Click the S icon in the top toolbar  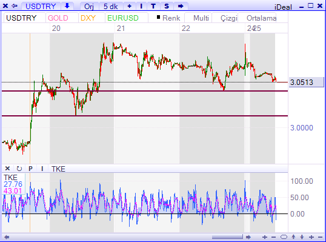(x=167, y=6)
